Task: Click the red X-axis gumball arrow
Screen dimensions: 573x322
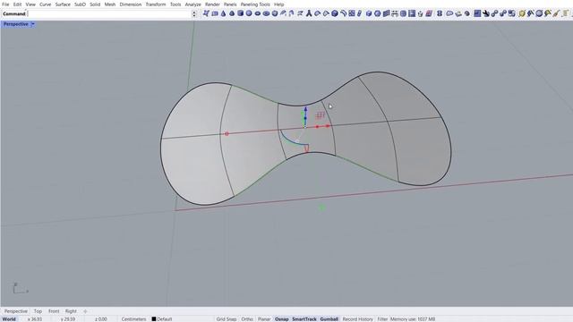Action: click(x=328, y=126)
